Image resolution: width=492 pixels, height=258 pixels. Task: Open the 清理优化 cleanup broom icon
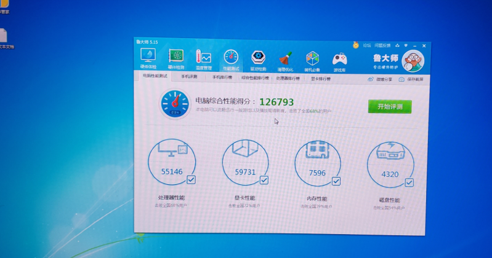tap(285, 61)
